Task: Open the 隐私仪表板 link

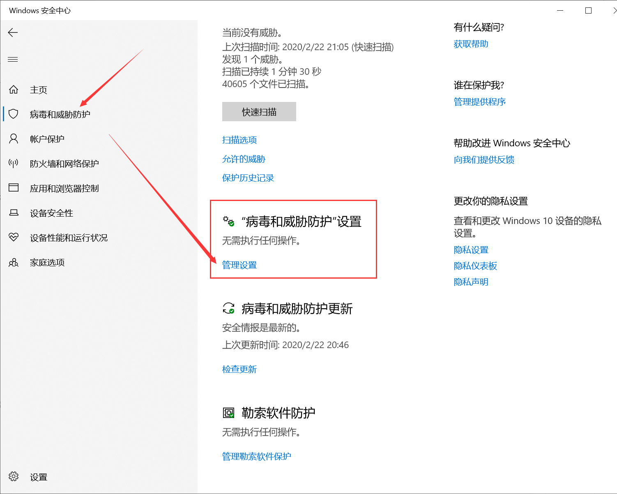Action: tap(475, 265)
